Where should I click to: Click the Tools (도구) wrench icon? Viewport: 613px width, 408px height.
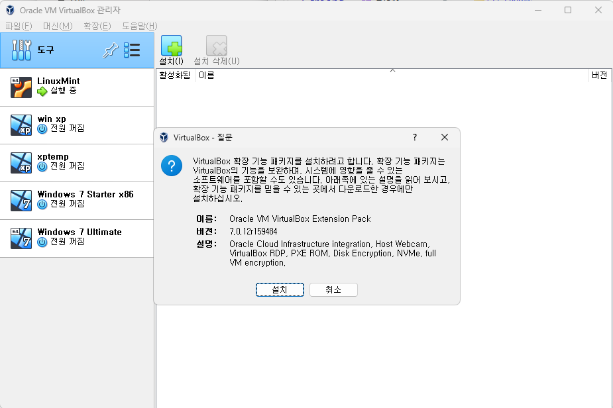21,50
